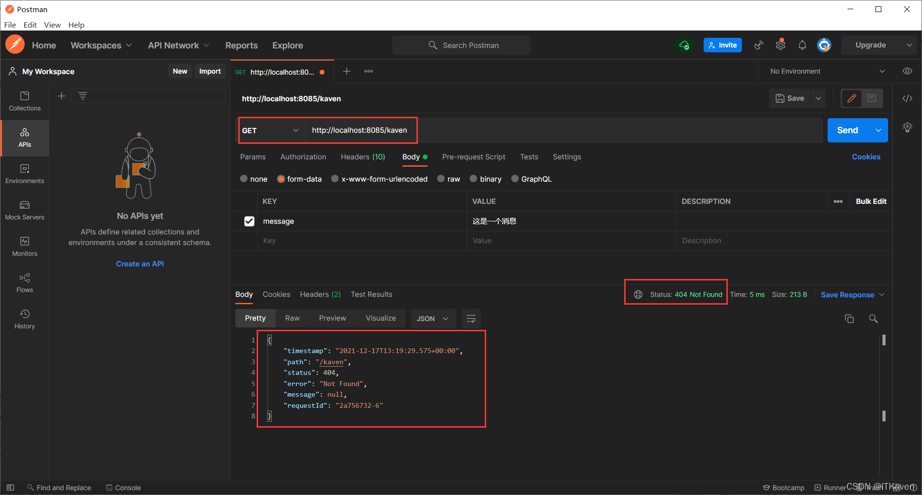Click the Import button
Viewport: 922px width, 495px height.
pyautogui.click(x=210, y=71)
